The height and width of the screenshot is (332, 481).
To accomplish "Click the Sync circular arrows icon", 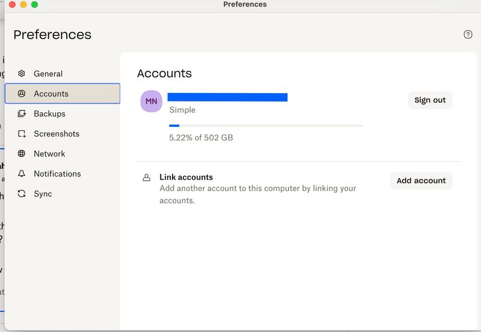I will [22, 194].
